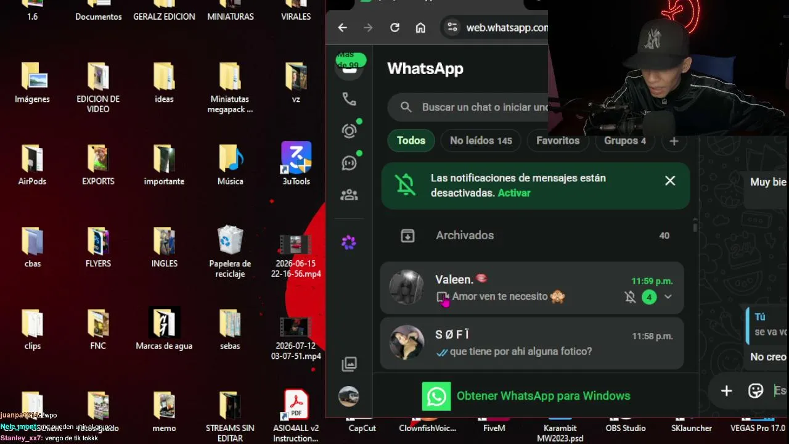Click Valeen's profile picture thumbnail
The width and height of the screenshot is (789, 444).
click(x=407, y=288)
